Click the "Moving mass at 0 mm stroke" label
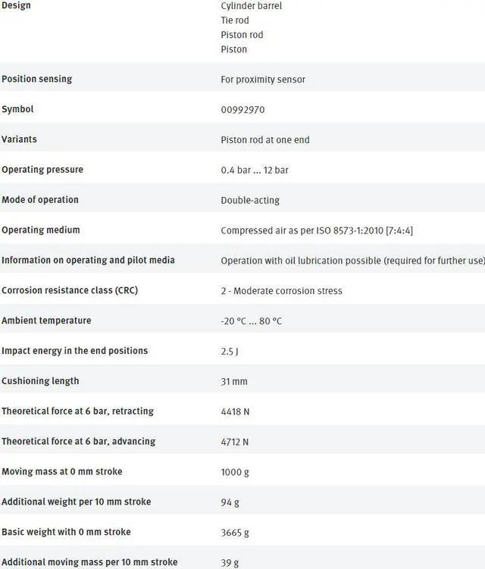The image size is (485, 569). [62, 471]
